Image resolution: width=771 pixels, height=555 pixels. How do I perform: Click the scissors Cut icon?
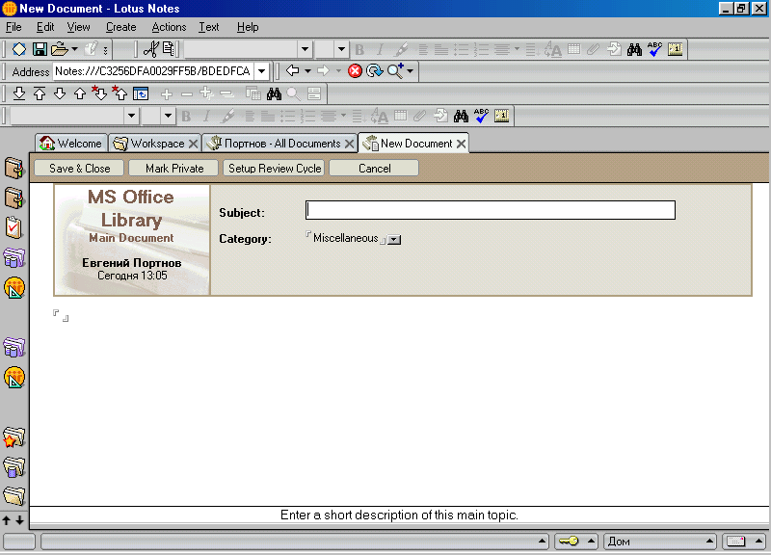pyautogui.click(x=150, y=49)
